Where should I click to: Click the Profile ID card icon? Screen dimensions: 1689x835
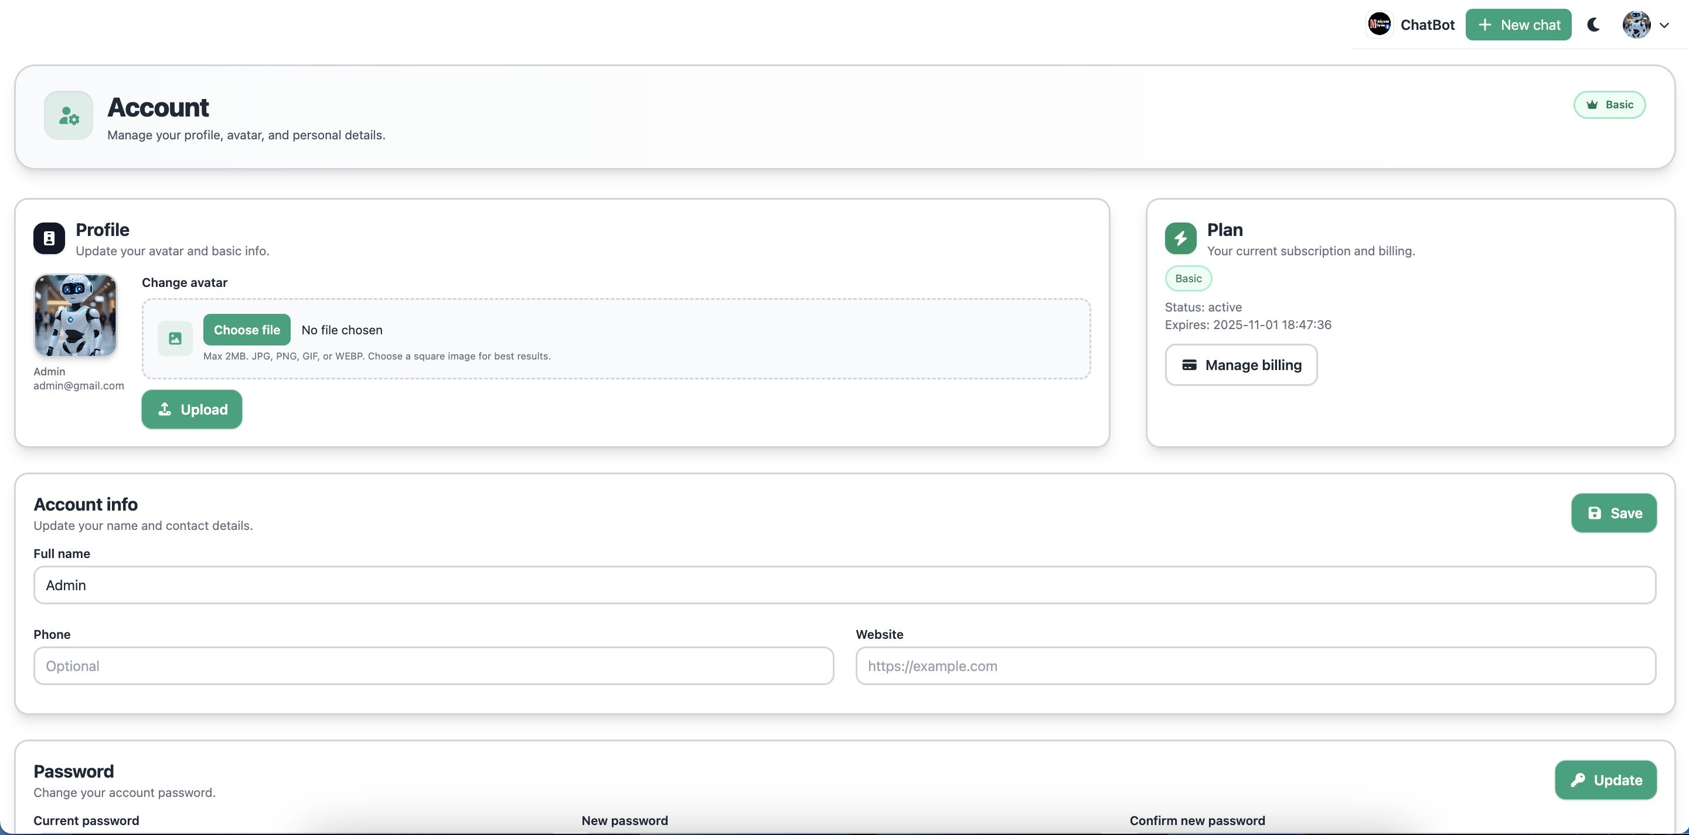pos(49,238)
